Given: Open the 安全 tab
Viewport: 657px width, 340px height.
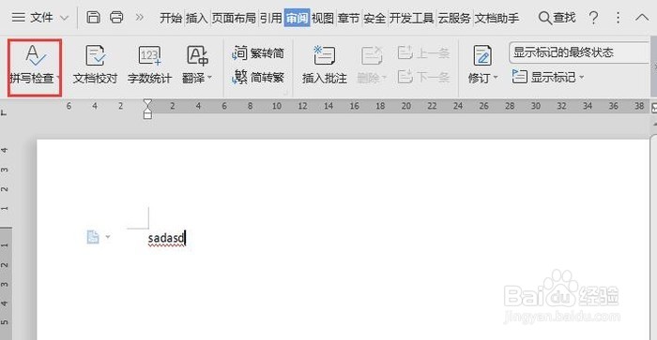Looking at the screenshot, I should [x=374, y=18].
